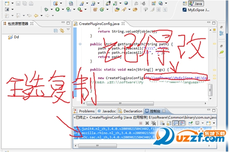
Task: Collapse all in package explorer panel
Action: click(56, 31)
